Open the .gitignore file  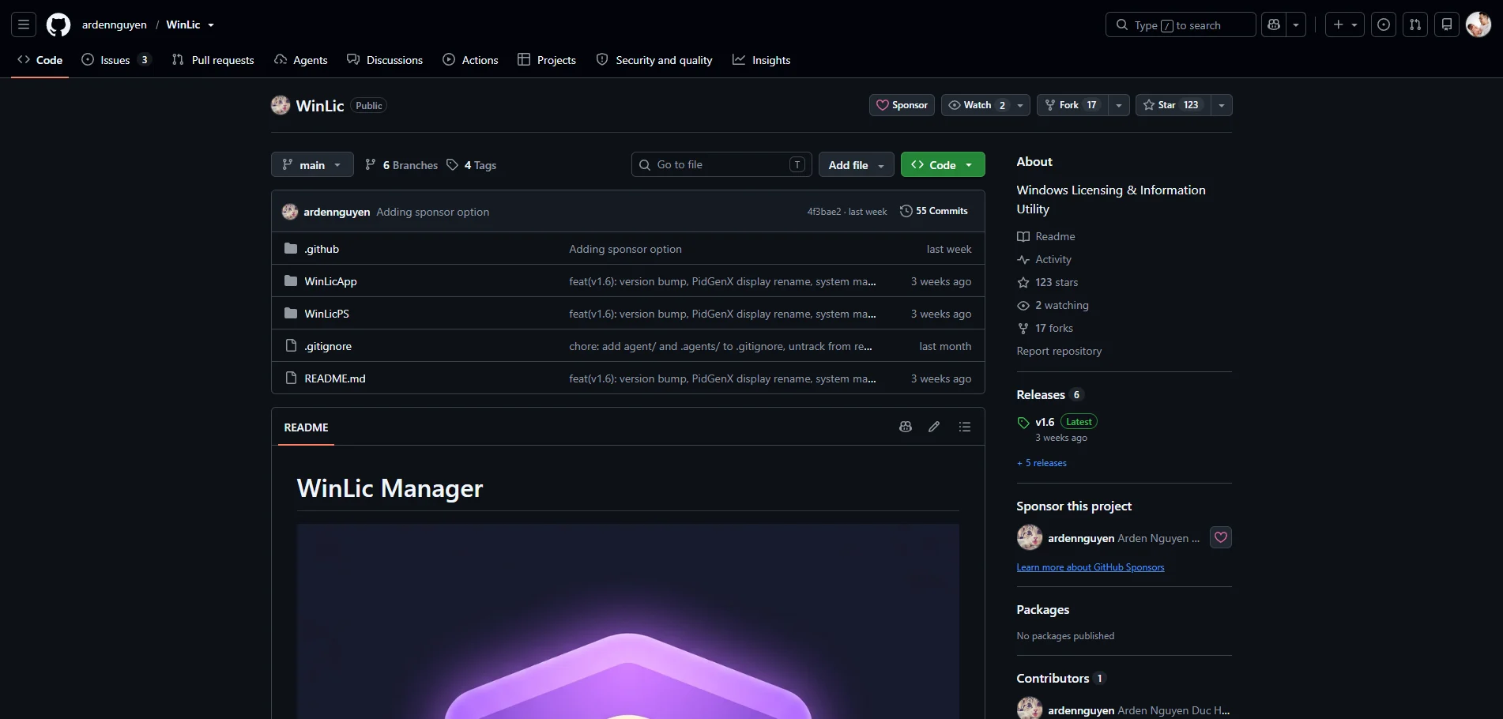[328, 346]
